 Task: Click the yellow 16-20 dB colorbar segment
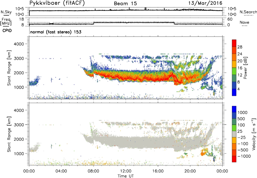pos(234,64)
